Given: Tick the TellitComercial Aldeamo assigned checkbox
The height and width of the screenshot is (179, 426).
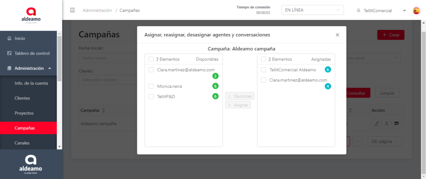Looking at the screenshot, I should pos(264,70).
